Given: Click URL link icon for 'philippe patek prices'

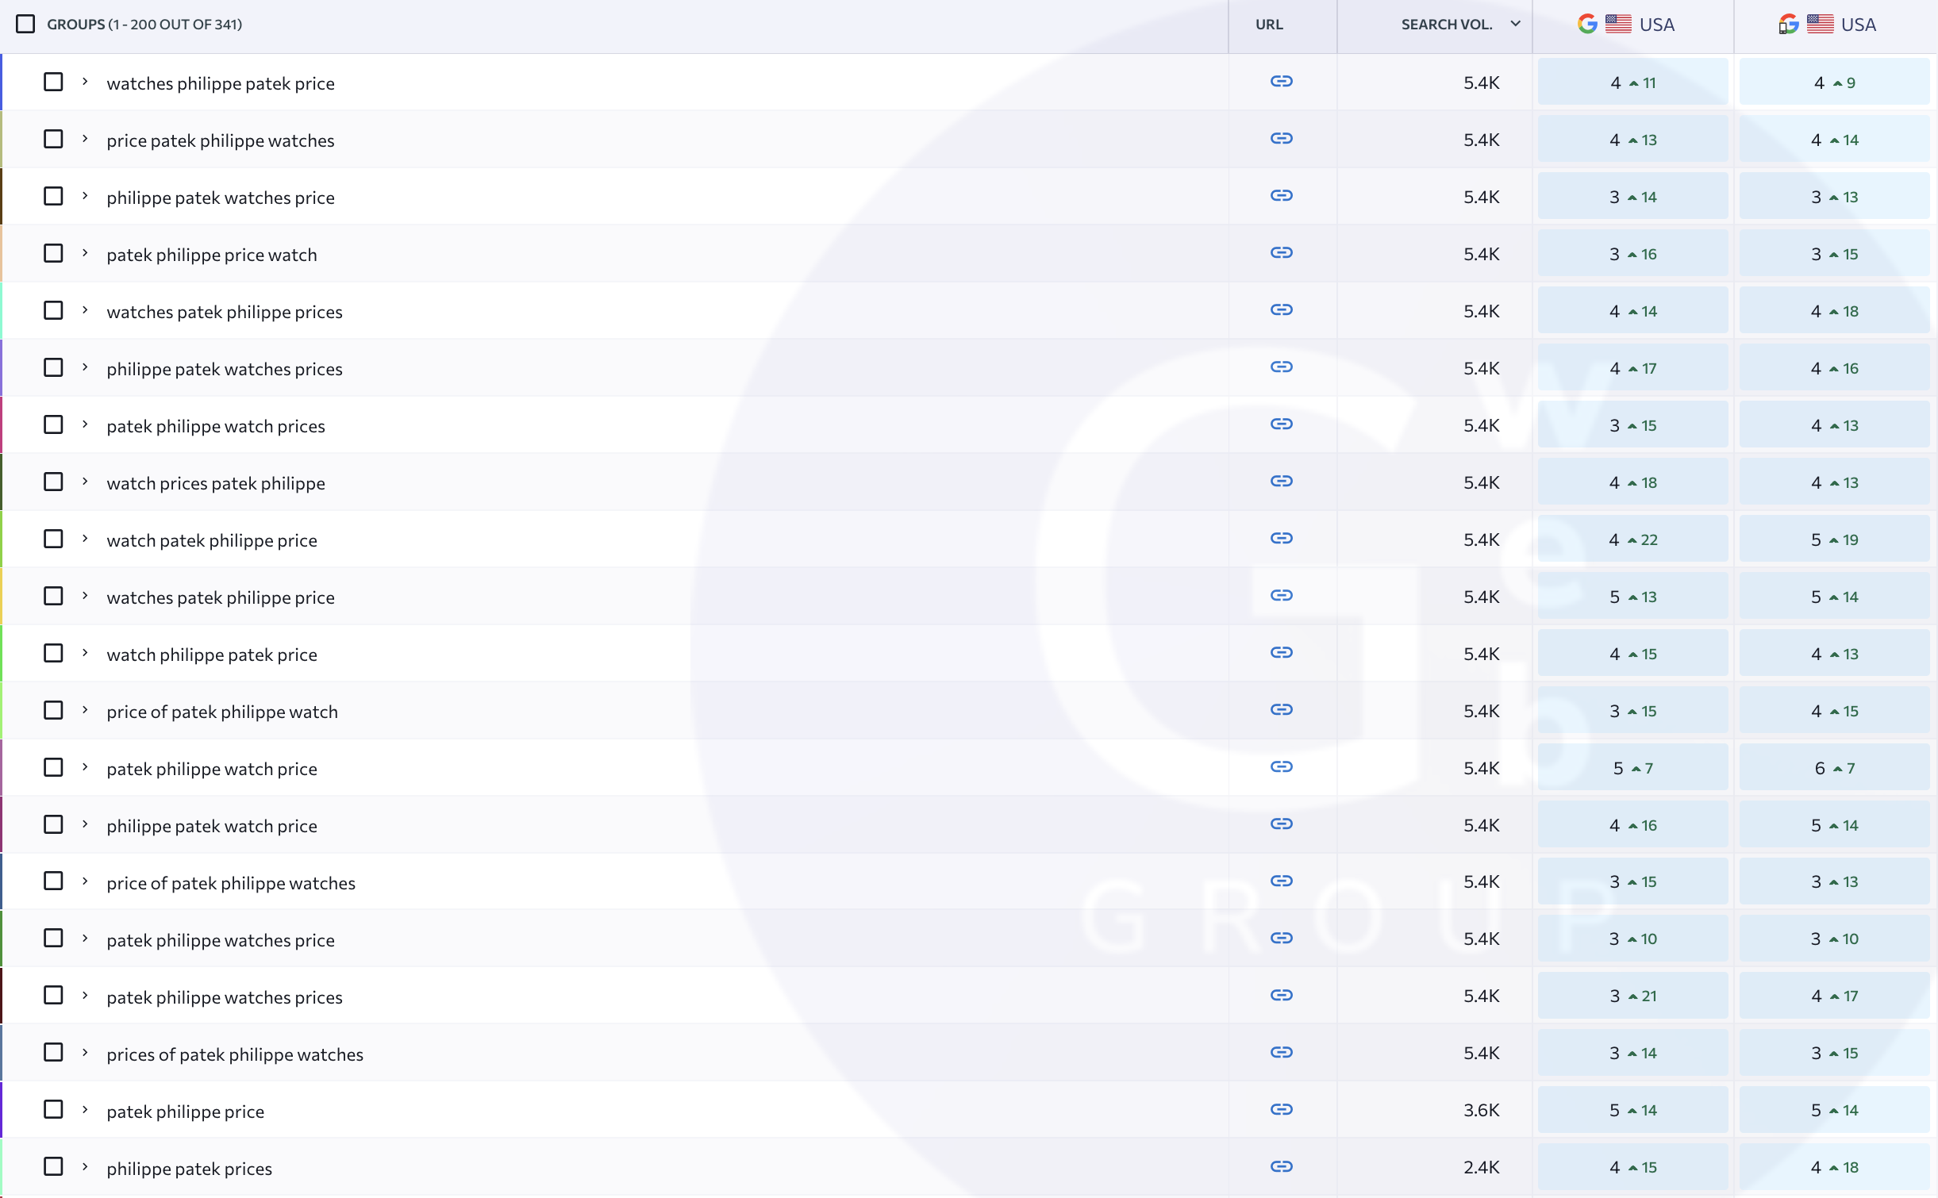Looking at the screenshot, I should tap(1281, 1167).
